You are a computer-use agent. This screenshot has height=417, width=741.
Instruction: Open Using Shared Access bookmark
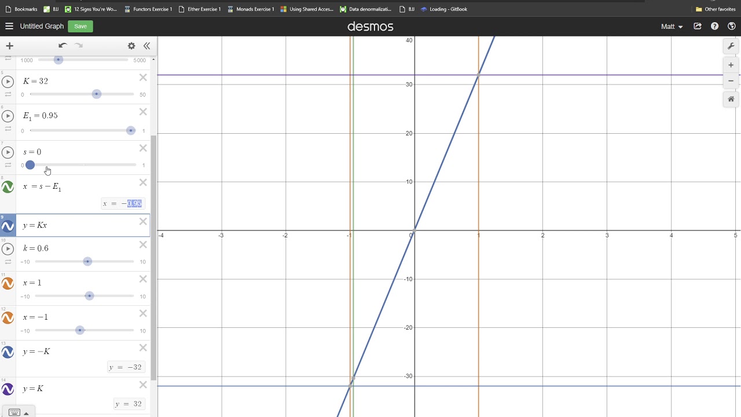(x=307, y=9)
